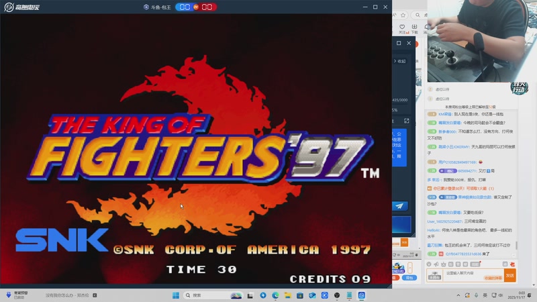Click the 下载 download icon
Image resolution: width=537 pixels, height=302 pixels.
[414, 28]
